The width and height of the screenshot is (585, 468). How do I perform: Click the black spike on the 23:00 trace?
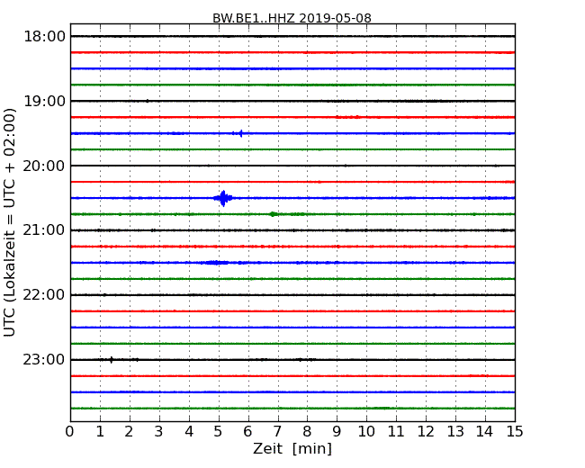point(112,360)
